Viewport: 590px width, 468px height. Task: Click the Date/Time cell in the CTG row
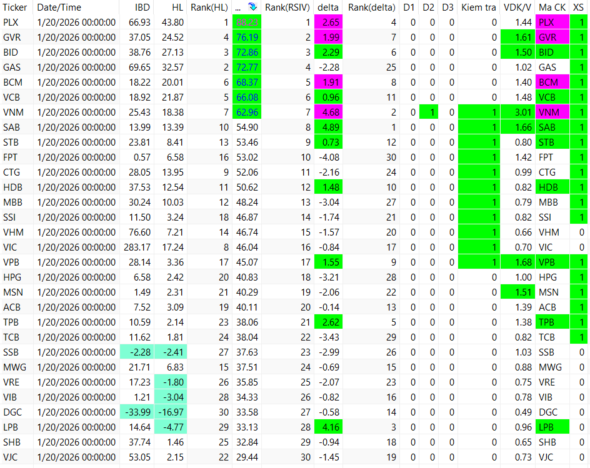tap(76, 172)
